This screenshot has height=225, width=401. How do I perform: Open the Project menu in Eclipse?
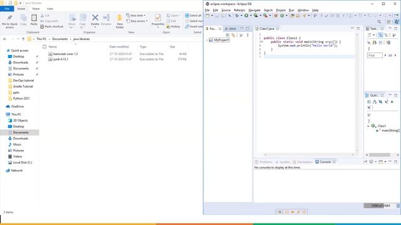(x=281, y=10)
